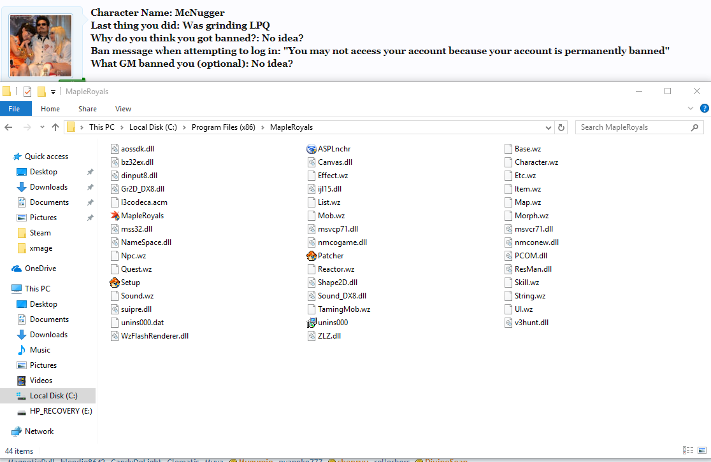This screenshot has height=462, width=711.
Task: Select the Base.wz file
Action: 522,148
